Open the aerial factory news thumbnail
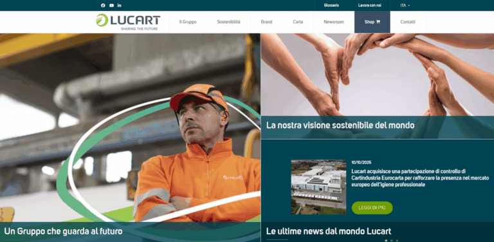 pyautogui.click(x=318, y=187)
